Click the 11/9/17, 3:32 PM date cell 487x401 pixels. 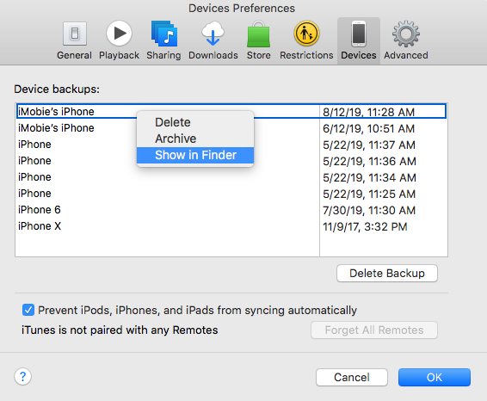pyautogui.click(x=365, y=227)
